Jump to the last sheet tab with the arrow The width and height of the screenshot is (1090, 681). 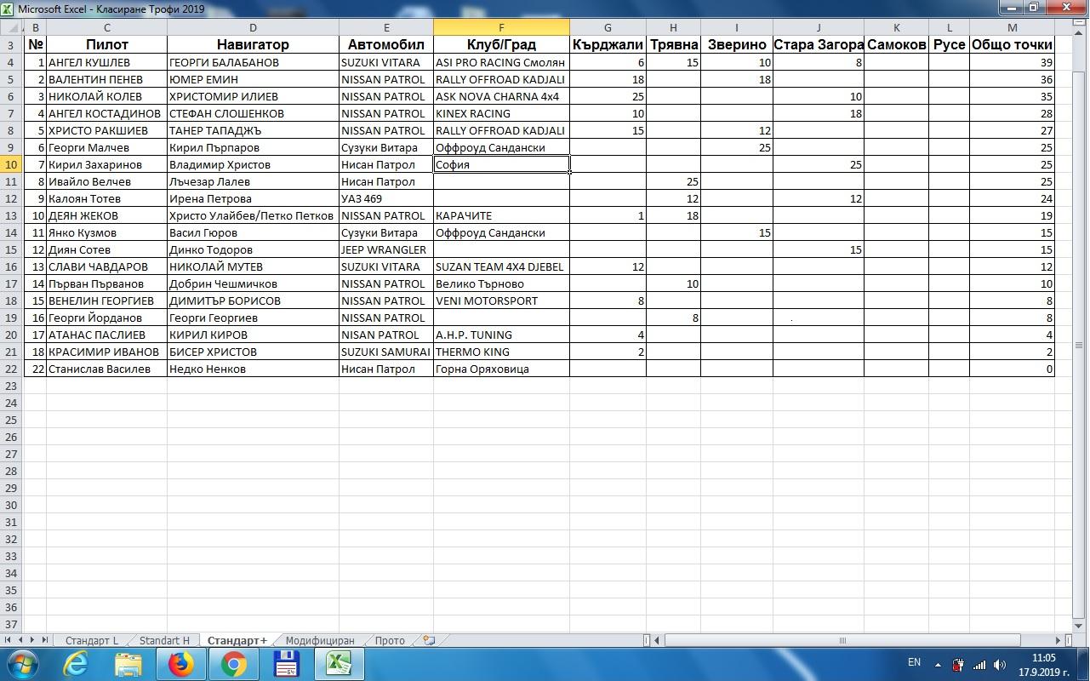click(46, 640)
